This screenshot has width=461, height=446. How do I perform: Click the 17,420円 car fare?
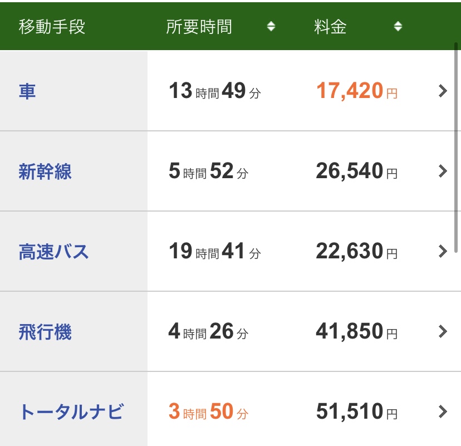point(356,91)
